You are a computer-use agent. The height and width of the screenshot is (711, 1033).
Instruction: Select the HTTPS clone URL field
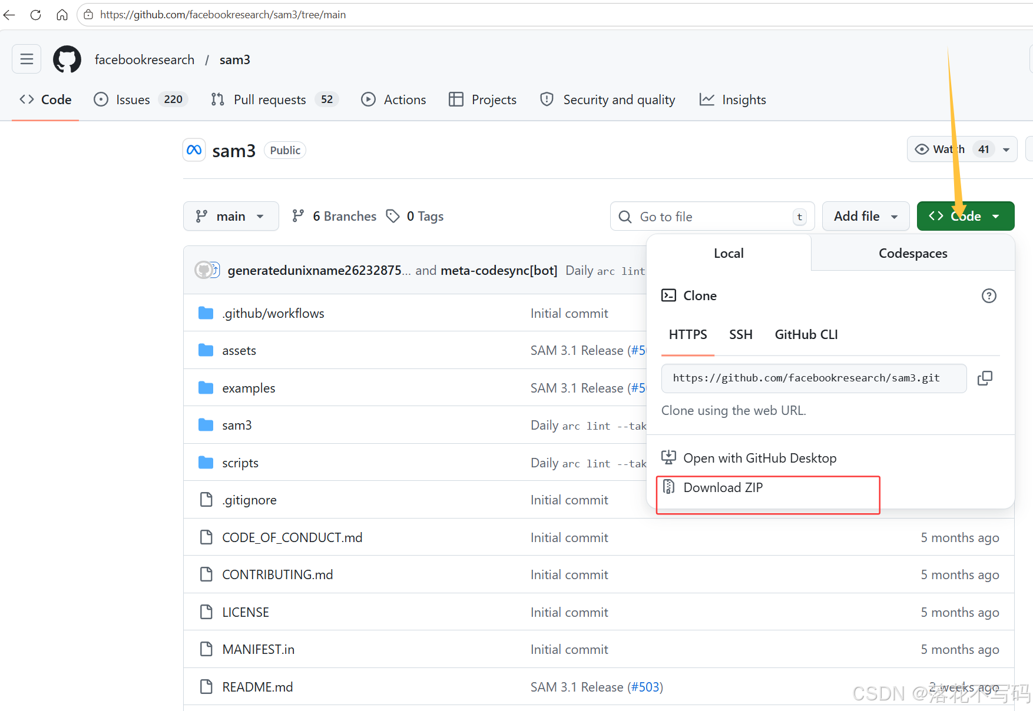814,378
